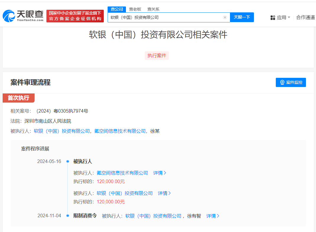This screenshot has height=232, width=316.
Task: Click the 应用 grid icon
Action: point(273,18)
